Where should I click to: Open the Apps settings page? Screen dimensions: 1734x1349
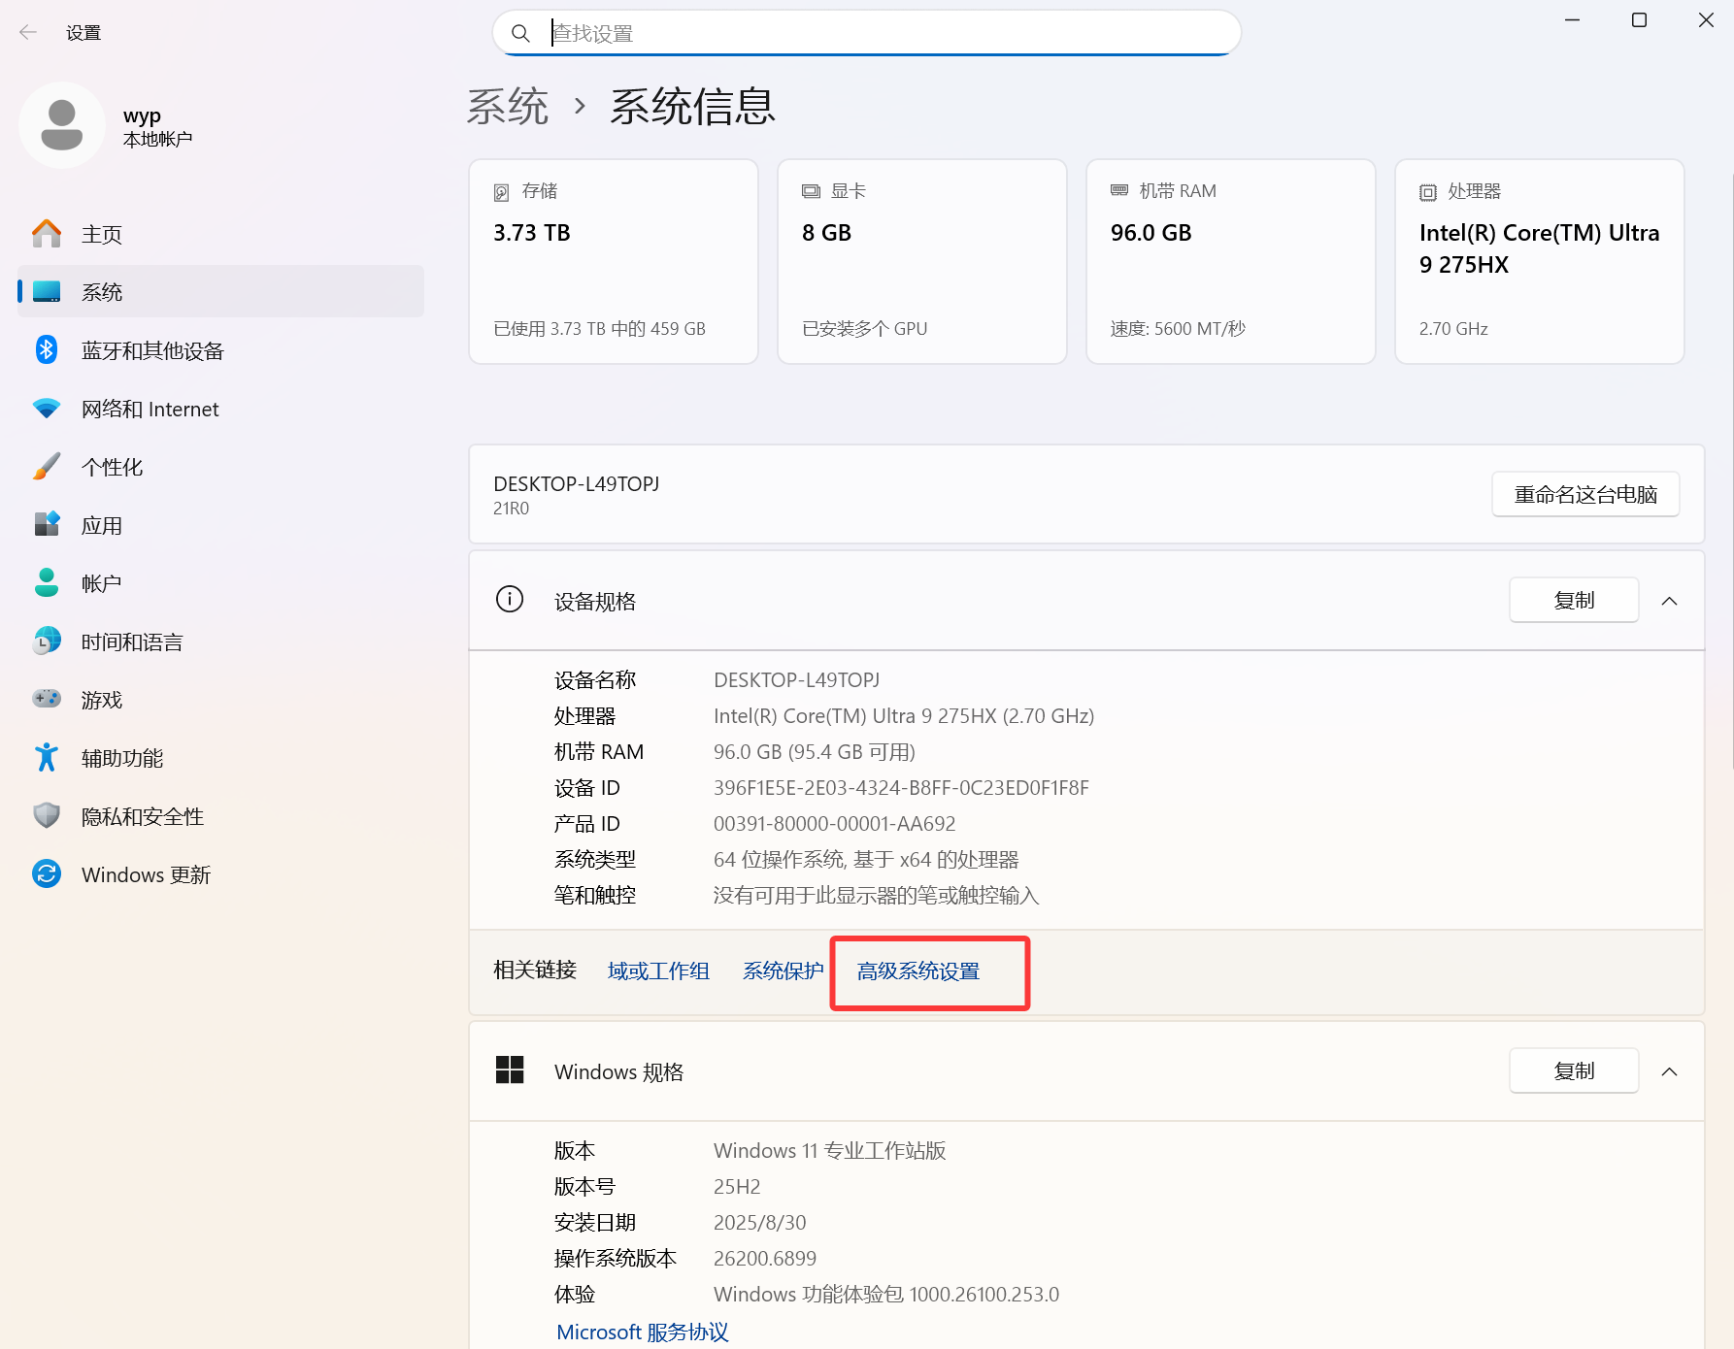click(102, 525)
